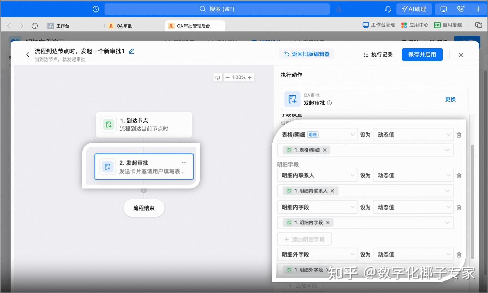
Task: Click 更换 to change the action
Action: pos(450,99)
